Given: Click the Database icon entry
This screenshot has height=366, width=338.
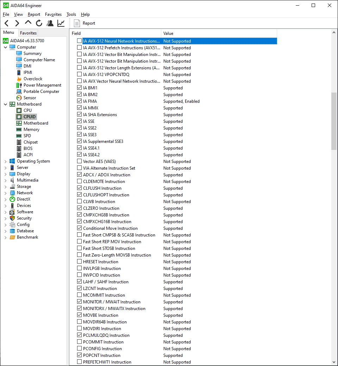Looking at the screenshot, I should point(12,231).
